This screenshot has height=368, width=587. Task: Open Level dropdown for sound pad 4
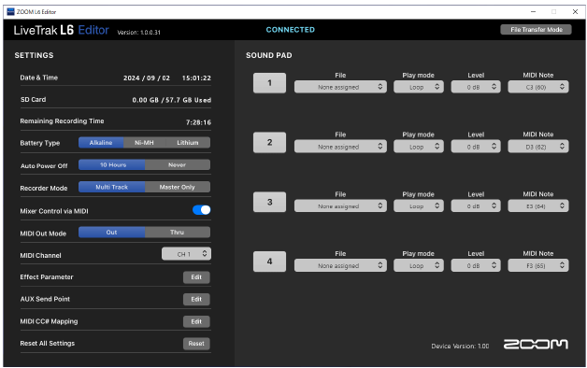pos(476,265)
